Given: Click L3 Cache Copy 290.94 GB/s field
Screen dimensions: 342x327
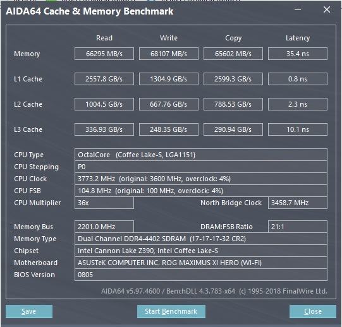Looking at the screenshot, I should pyautogui.click(x=233, y=129).
